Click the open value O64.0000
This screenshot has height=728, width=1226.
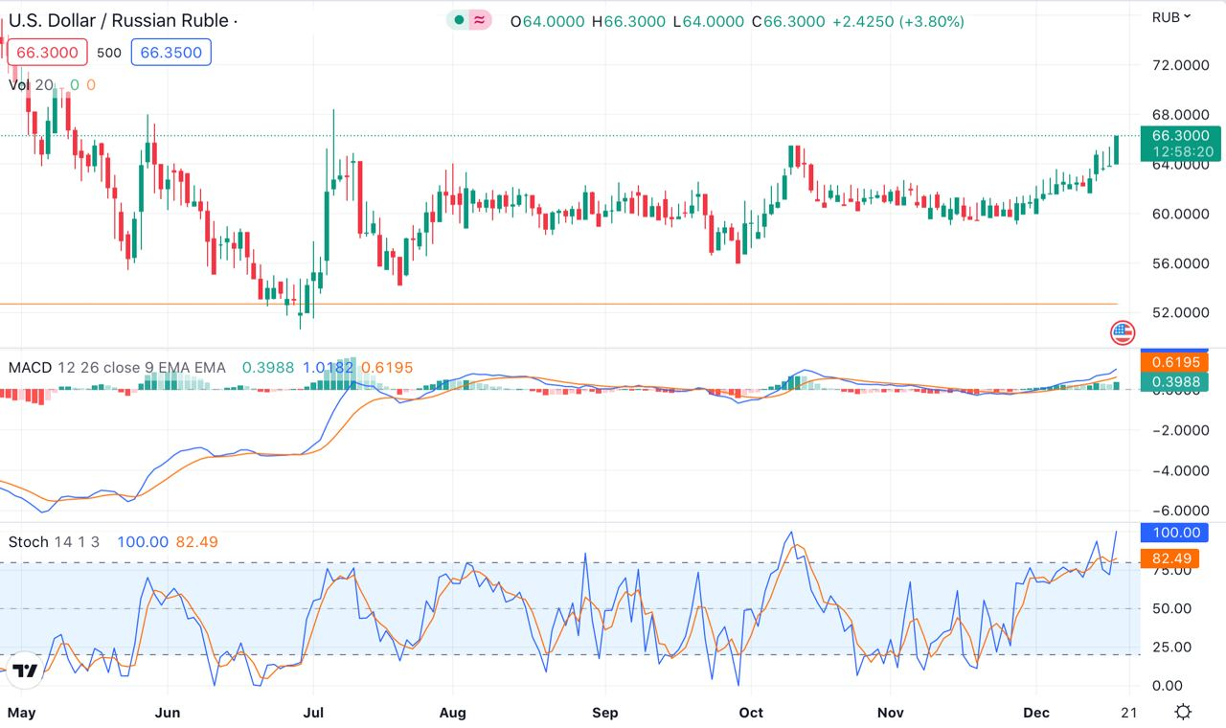pyautogui.click(x=547, y=21)
